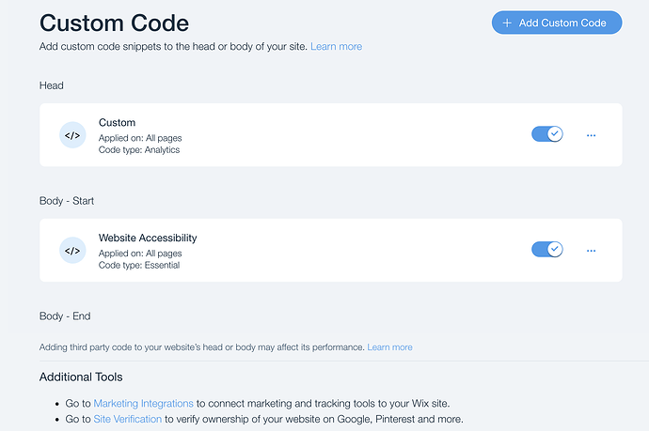Image resolution: width=649 pixels, height=431 pixels.
Task: Turn off the Website Accessibility snippet toggle
Action: (546, 250)
